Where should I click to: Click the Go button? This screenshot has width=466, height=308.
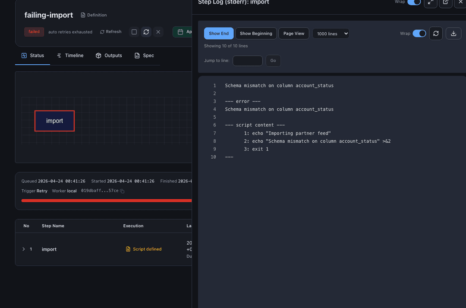click(273, 60)
